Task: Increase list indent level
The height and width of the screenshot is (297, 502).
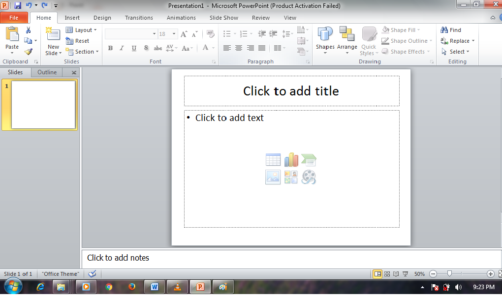Action: (x=273, y=33)
